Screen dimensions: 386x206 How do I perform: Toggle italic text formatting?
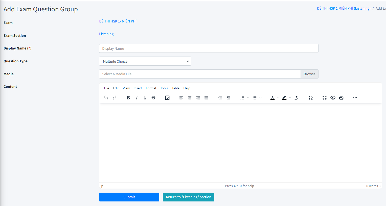point(137,98)
